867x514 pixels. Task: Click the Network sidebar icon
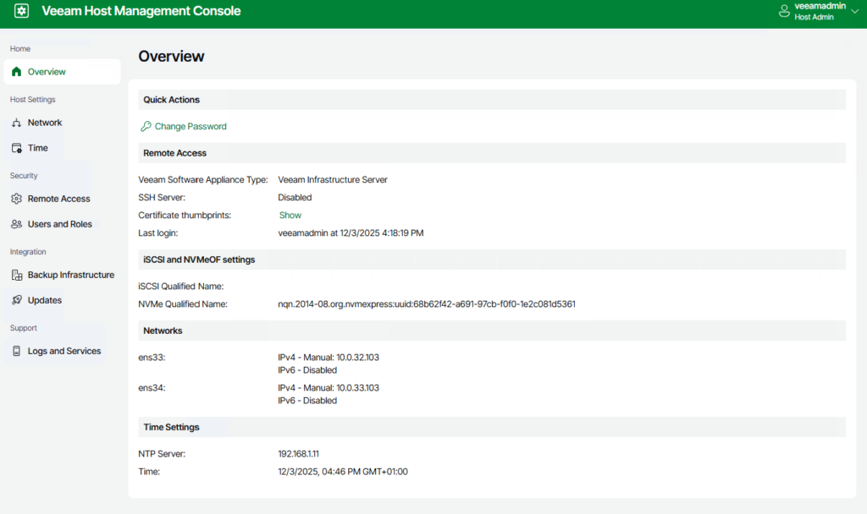point(17,123)
